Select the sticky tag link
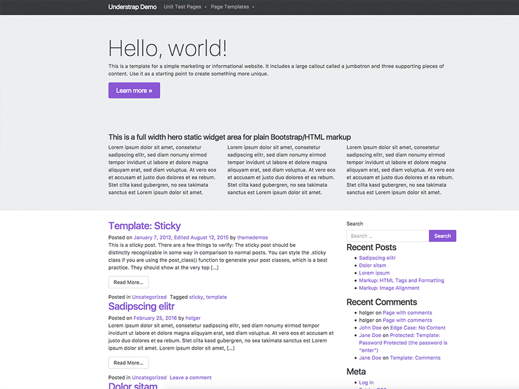The height and width of the screenshot is (389, 519). pyautogui.click(x=196, y=297)
